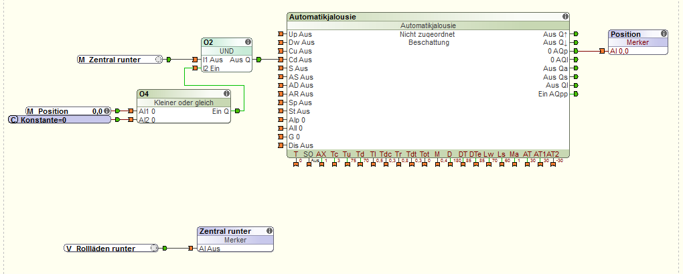The image size is (683, 274).
Task: Click the 'Nicht zugeordnet' text
Action: click(428, 34)
